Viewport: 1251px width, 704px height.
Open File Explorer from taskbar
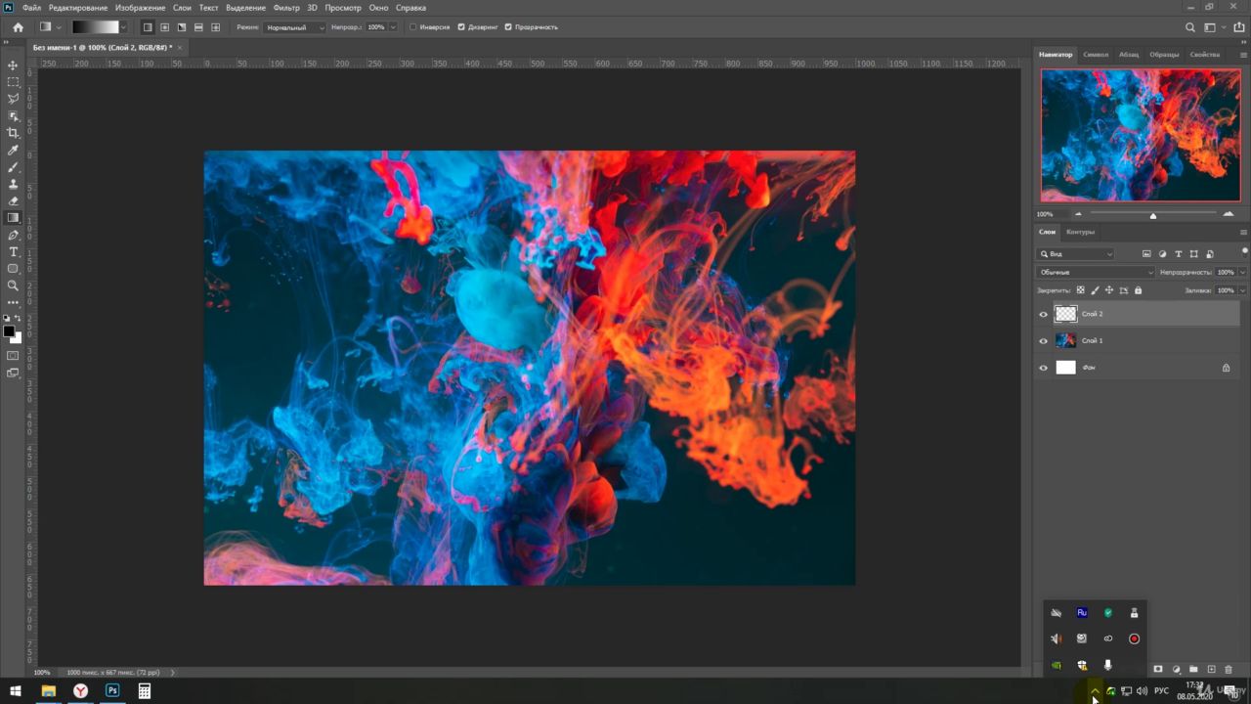point(48,691)
